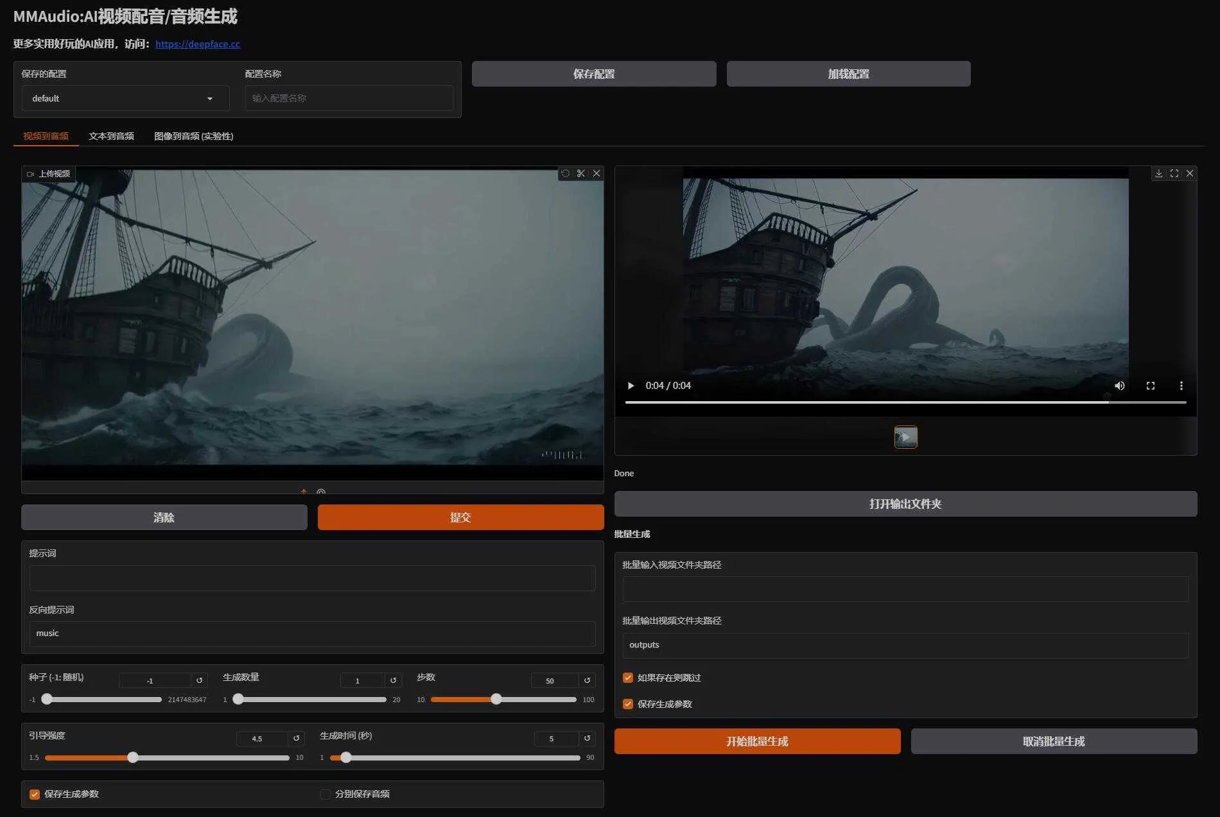The image size is (1220, 817).
Task: Click the 步数 number box showing 50
Action: [555, 680]
